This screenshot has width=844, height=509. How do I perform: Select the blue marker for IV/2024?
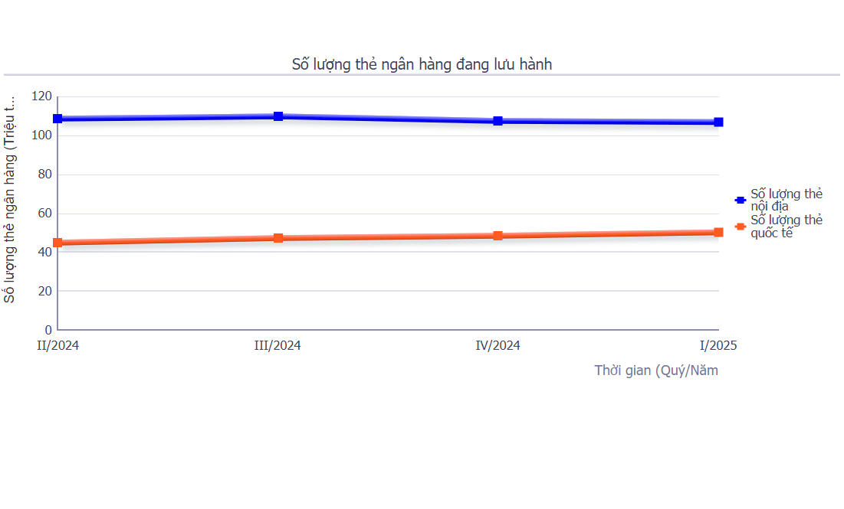[498, 121]
